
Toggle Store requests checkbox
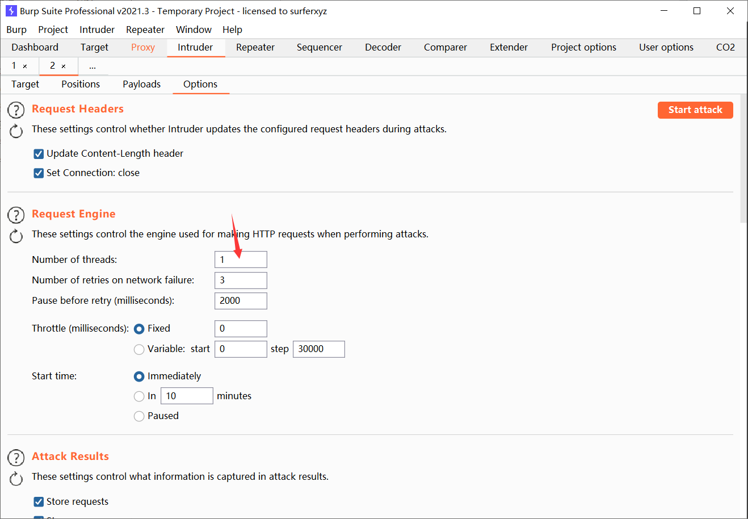tap(39, 502)
